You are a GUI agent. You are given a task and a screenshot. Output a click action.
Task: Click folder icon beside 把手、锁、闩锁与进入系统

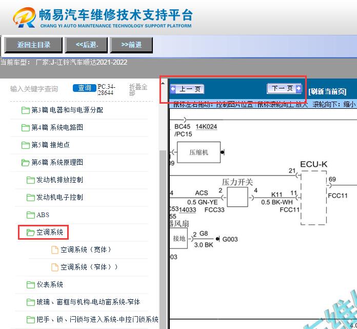pyautogui.click(x=30, y=320)
